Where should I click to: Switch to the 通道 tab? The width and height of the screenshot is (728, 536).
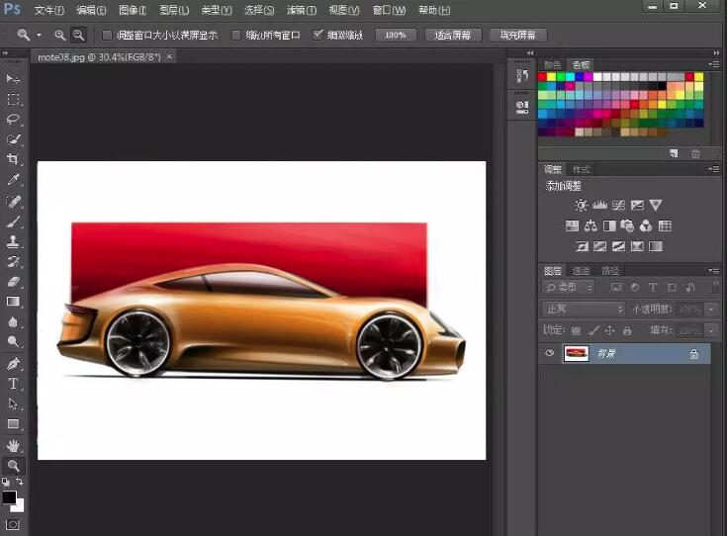pyautogui.click(x=582, y=270)
